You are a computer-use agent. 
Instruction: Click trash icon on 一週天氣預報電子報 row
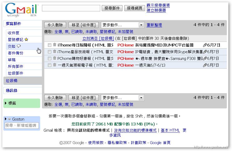(55, 65)
